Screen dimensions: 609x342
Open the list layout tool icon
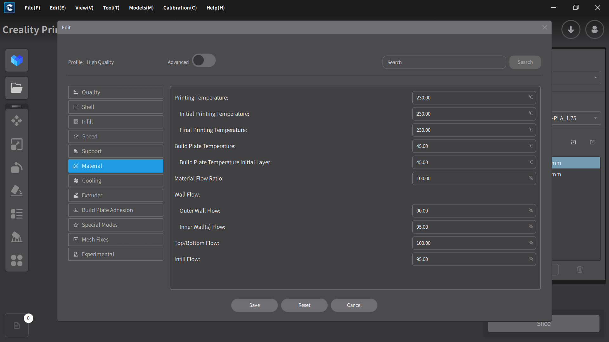(17, 214)
